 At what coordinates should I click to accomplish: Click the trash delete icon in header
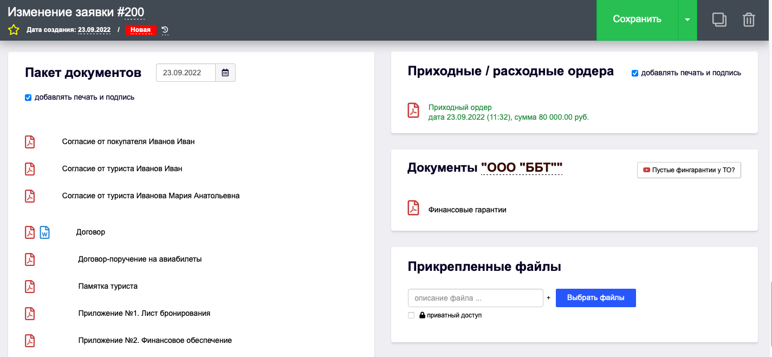[749, 20]
